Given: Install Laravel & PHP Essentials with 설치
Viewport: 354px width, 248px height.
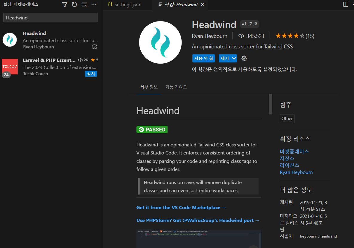Looking at the screenshot, I should click(x=91, y=74).
